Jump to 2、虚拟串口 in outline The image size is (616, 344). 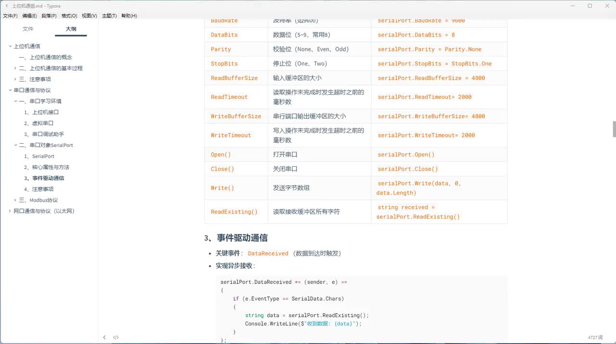38,123
